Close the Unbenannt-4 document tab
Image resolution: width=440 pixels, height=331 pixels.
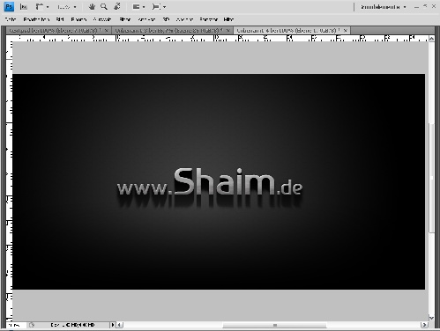coord(346,30)
